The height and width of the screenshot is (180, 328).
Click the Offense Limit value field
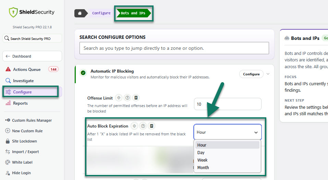click(x=228, y=104)
